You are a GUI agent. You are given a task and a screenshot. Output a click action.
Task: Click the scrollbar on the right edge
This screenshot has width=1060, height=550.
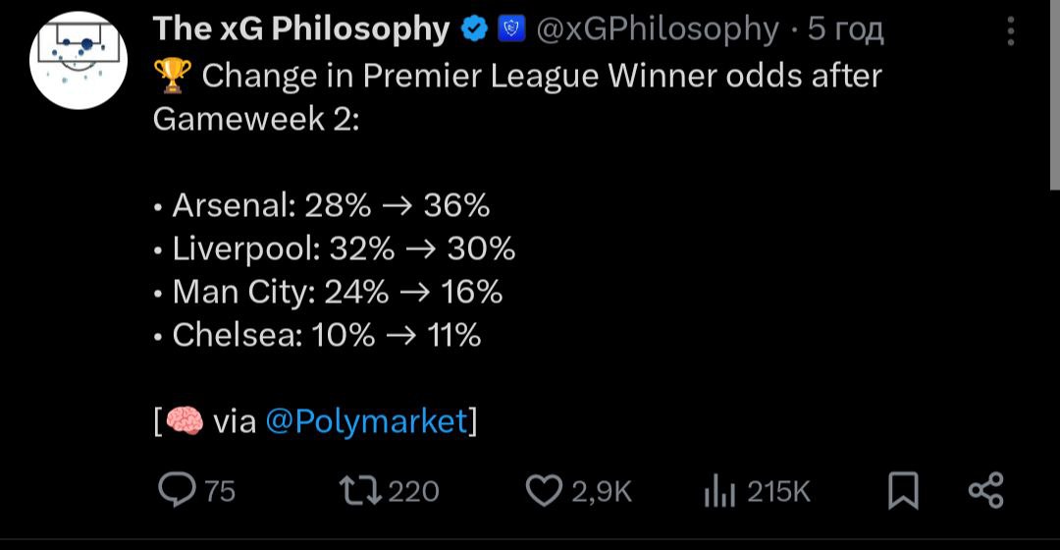point(1054,98)
